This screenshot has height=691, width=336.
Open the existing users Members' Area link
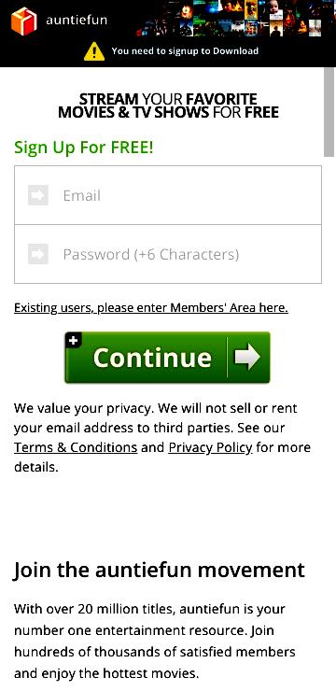tap(151, 307)
